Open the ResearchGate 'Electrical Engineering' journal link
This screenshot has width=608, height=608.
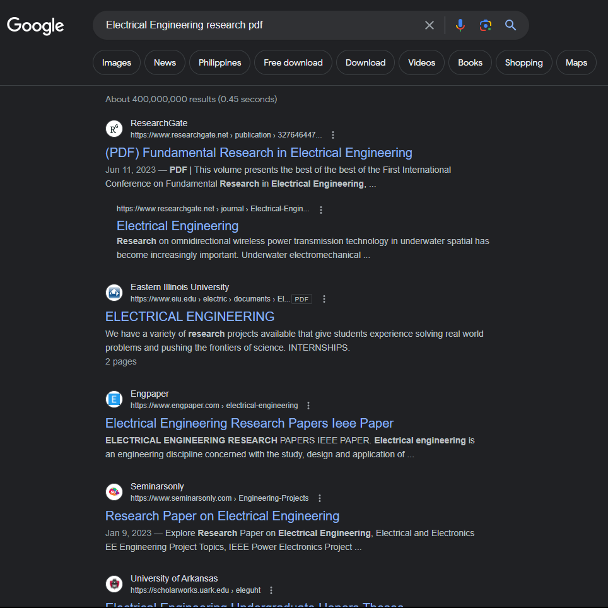[178, 226]
